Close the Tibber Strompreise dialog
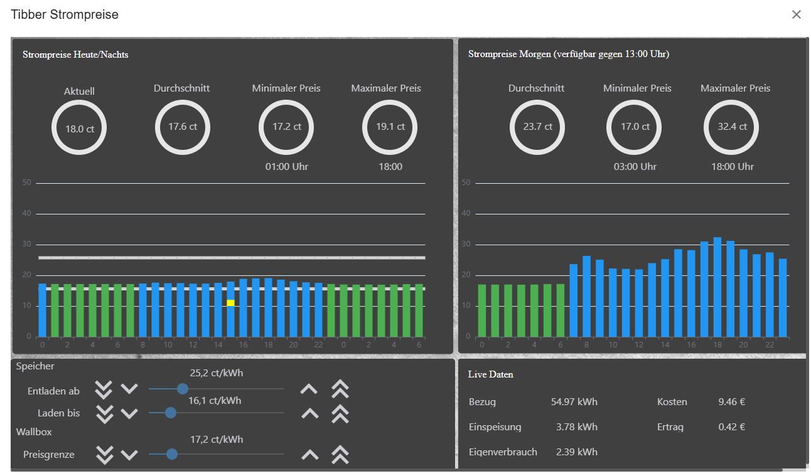The width and height of the screenshot is (811, 476). click(796, 14)
